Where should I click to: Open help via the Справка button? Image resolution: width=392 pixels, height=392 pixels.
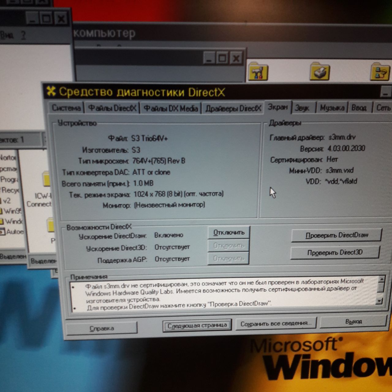tap(102, 328)
